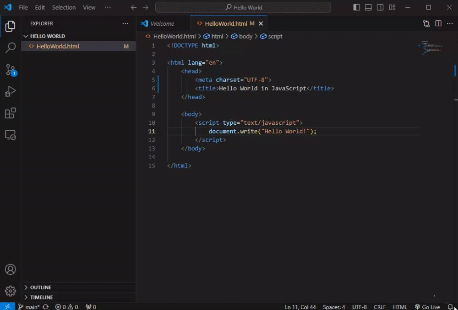Open the Search view in Activity Bar
This screenshot has height=310, width=458.
[11, 48]
